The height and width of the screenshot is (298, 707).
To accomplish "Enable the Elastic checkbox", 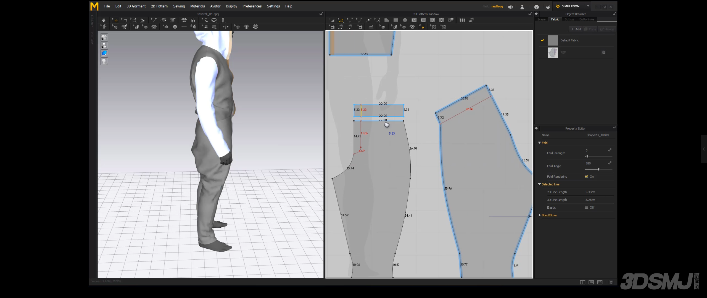I will click(x=586, y=207).
